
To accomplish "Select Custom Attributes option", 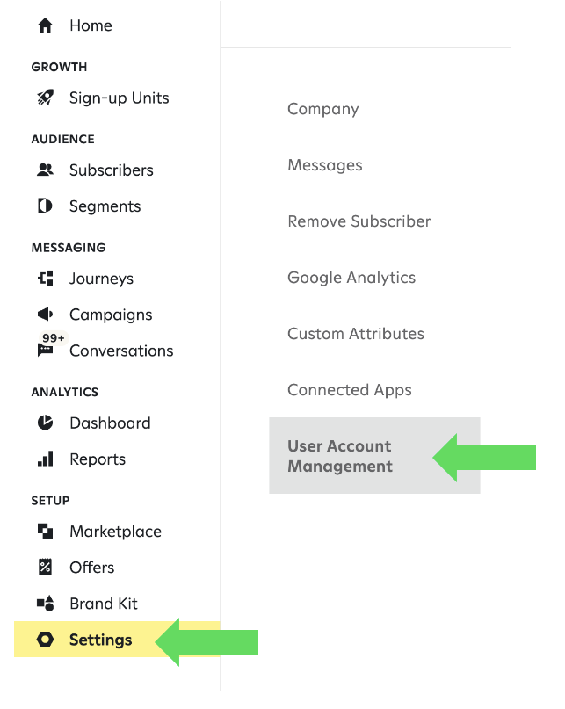I will (x=355, y=334).
